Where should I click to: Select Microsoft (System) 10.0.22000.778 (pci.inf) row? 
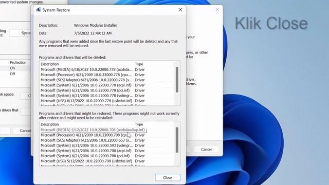pyautogui.click(x=107, y=90)
